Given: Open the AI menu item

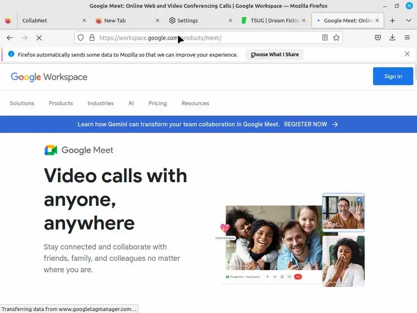Looking at the screenshot, I should coord(131,103).
